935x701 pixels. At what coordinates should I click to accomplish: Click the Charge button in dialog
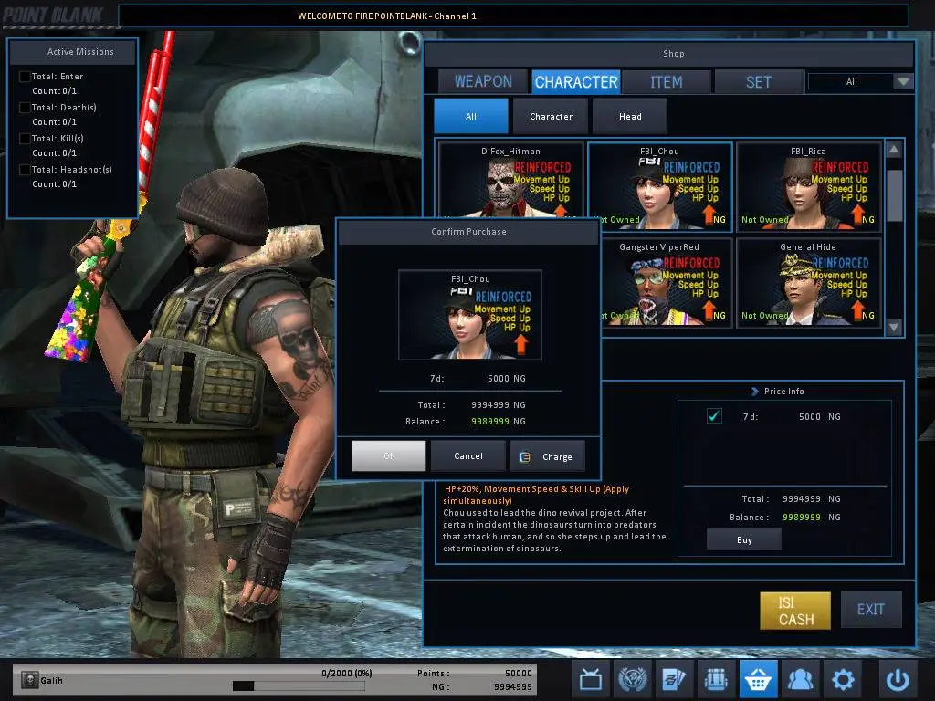548,456
